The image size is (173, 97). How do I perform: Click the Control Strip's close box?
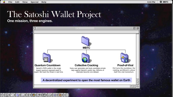click(x=1, y=95)
